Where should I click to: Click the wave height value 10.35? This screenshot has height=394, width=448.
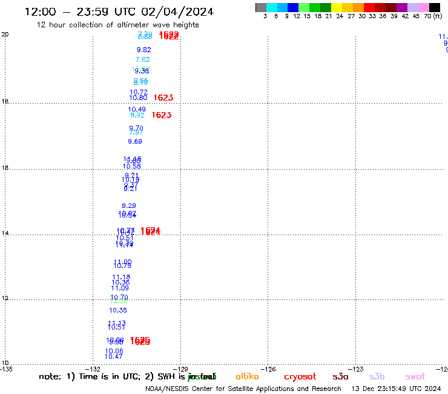(118, 310)
